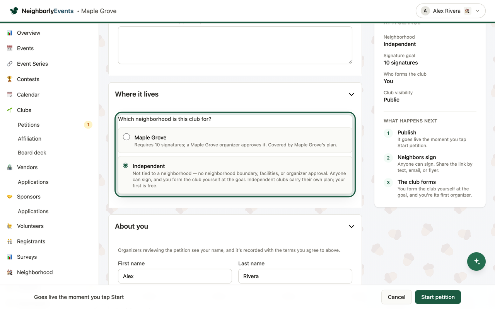Go to Event Series page
This screenshot has width=495, height=309.
point(32,64)
